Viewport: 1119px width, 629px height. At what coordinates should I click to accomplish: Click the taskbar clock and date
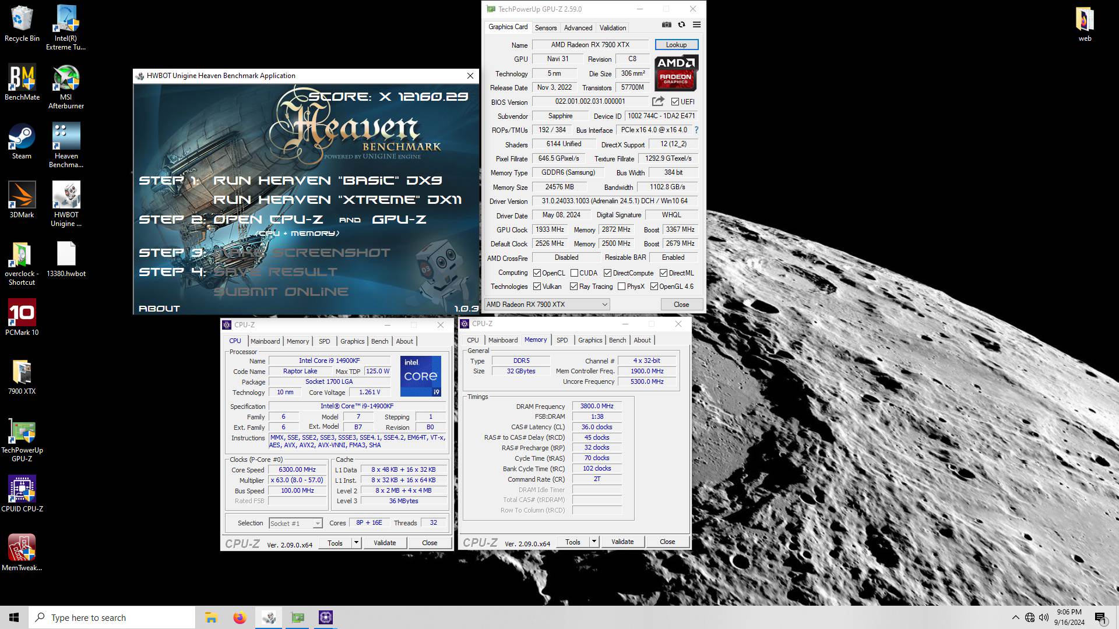pyautogui.click(x=1069, y=617)
